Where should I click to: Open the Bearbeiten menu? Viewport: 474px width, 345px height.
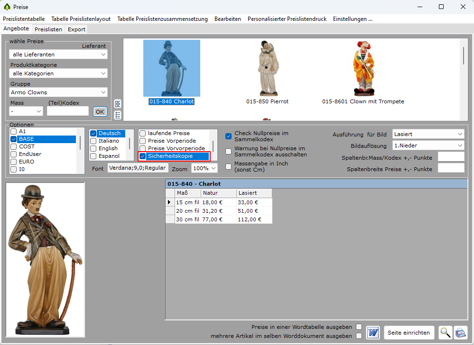click(x=227, y=19)
